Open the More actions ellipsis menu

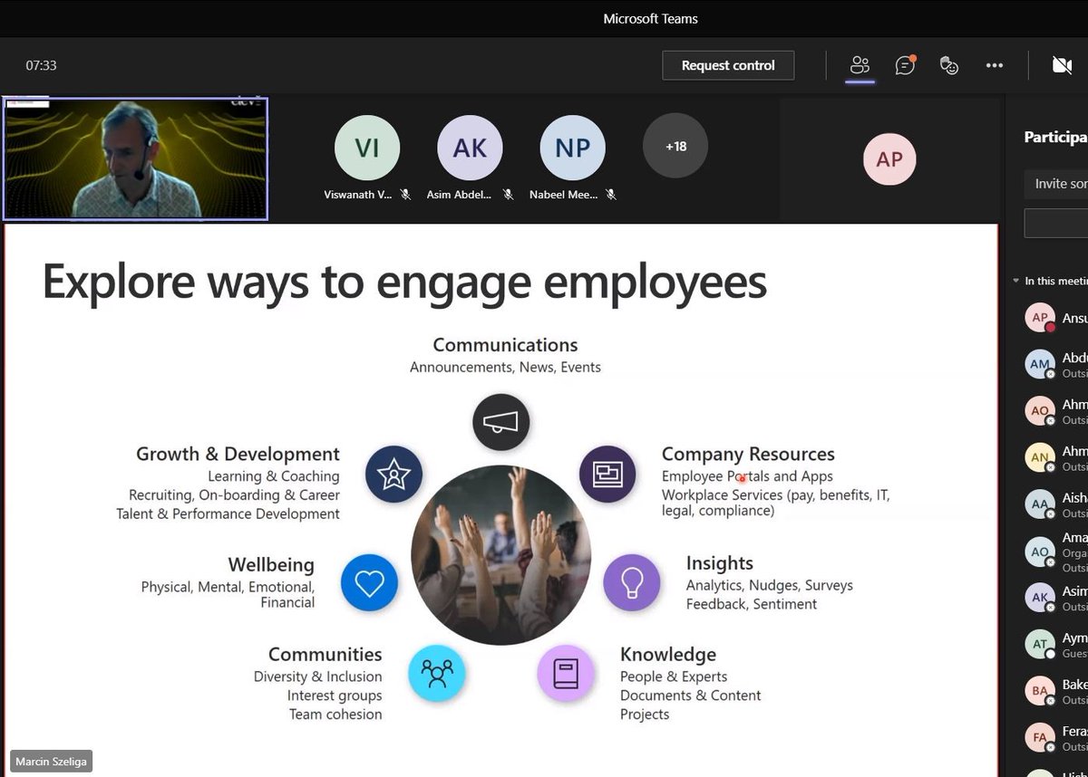[x=995, y=65]
